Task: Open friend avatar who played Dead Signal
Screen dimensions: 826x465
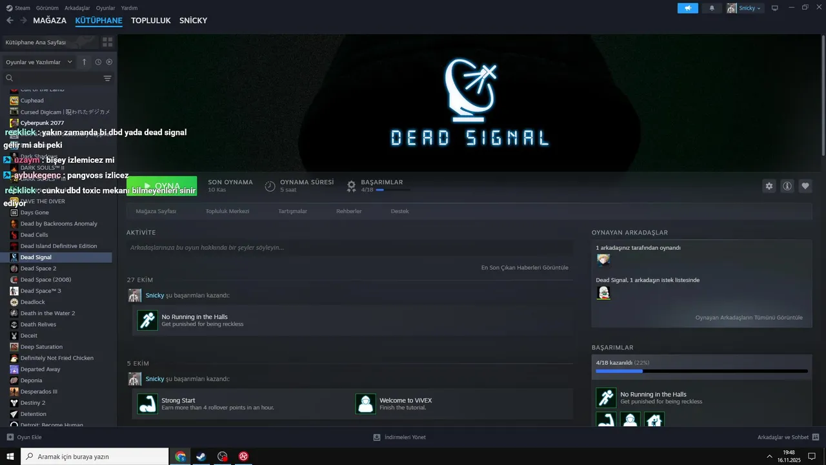Action: click(603, 260)
